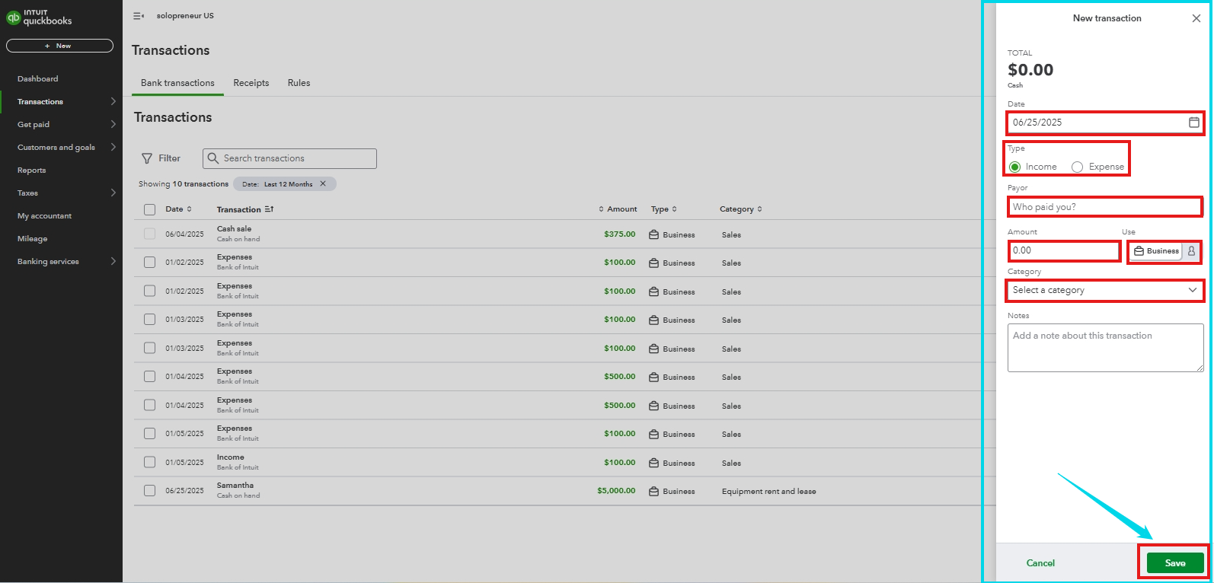Click briefcase icon in Income row
1214x583 pixels.
tap(653, 463)
